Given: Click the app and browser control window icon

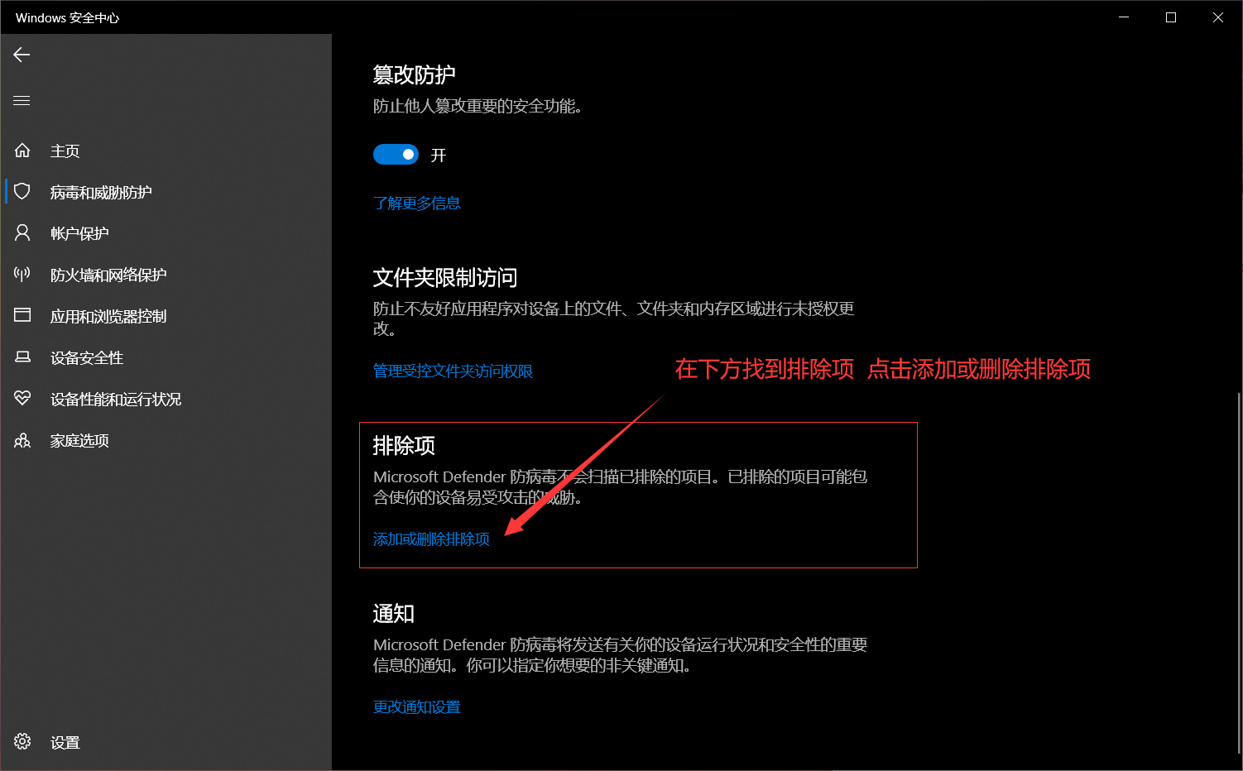Looking at the screenshot, I should [22, 315].
